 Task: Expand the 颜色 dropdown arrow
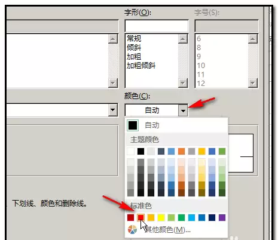[183, 110]
